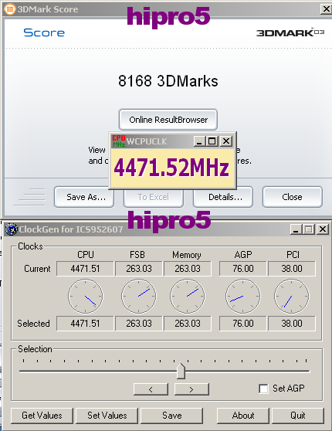
Task: Close the 3DMark Score window
Action: (x=326, y=9)
